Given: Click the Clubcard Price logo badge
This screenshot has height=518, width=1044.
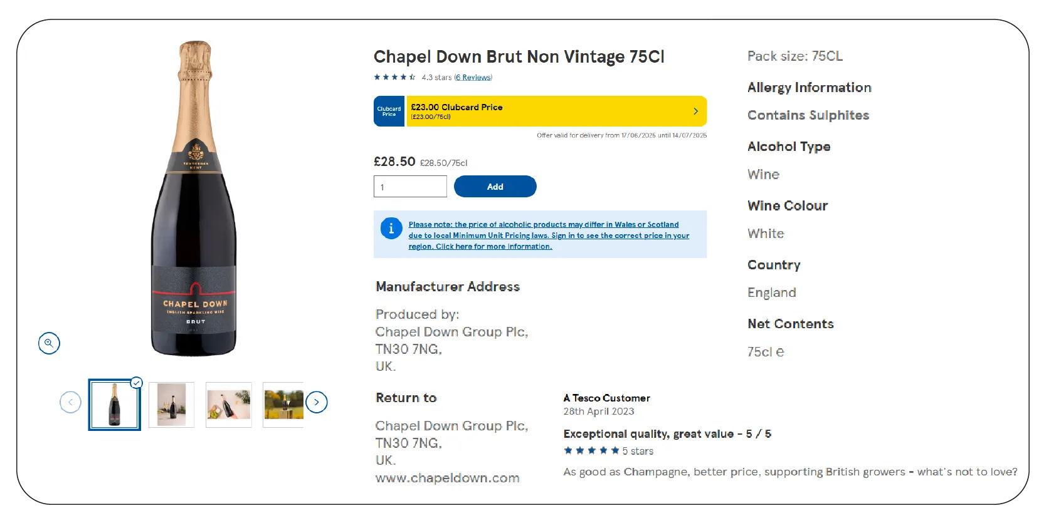Looking at the screenshot, I should point(389,111).
